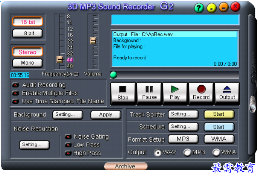258x180 pixels.
Task: Start recording with the Record button
Action: coord(201,93)
